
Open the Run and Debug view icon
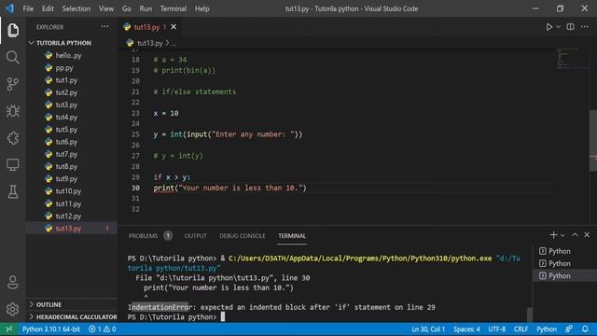(12, 111)
